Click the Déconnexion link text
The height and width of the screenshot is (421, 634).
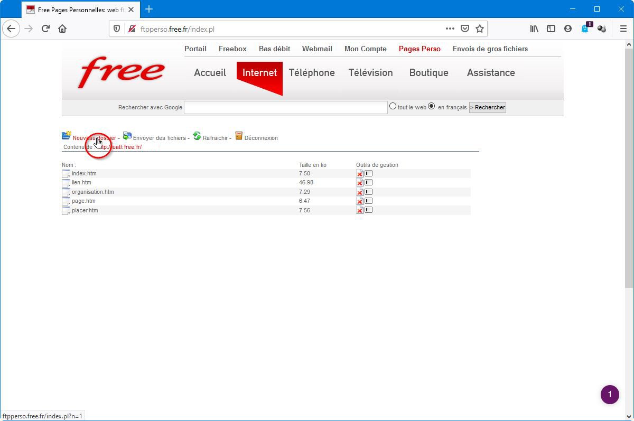[261, 138]
